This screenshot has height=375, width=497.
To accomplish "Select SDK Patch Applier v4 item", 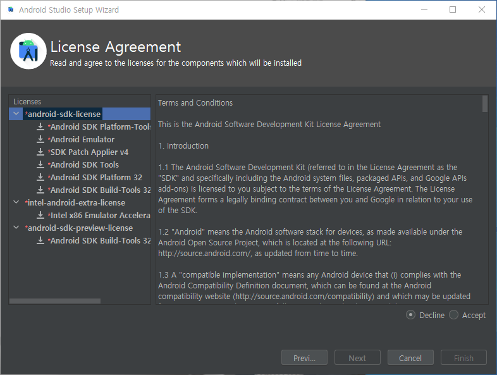I will click(88, 152).
